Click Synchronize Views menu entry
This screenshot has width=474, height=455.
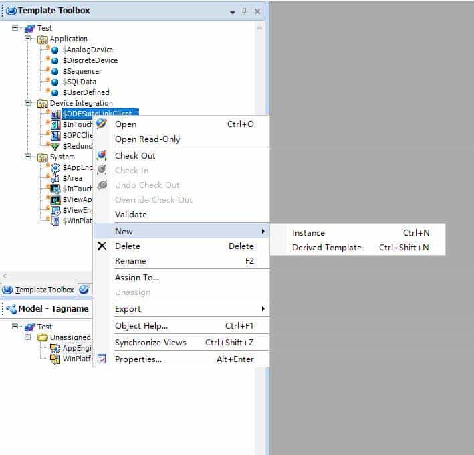point(182,343)
